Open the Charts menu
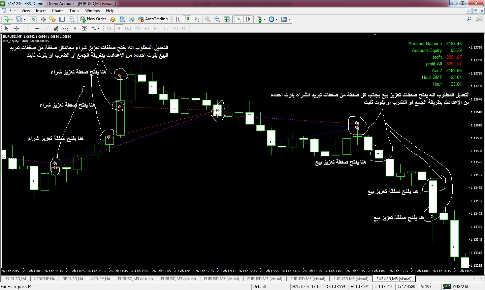The height and width of the screenshot is (290, 485). (58, 10)
